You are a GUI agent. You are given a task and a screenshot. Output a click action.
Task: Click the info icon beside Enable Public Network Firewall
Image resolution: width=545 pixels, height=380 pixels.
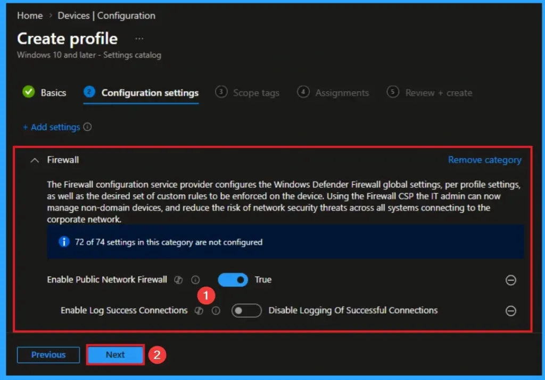point(195,279)
